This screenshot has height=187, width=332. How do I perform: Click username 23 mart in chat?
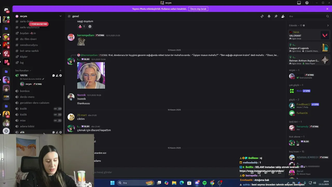point(82,115)
